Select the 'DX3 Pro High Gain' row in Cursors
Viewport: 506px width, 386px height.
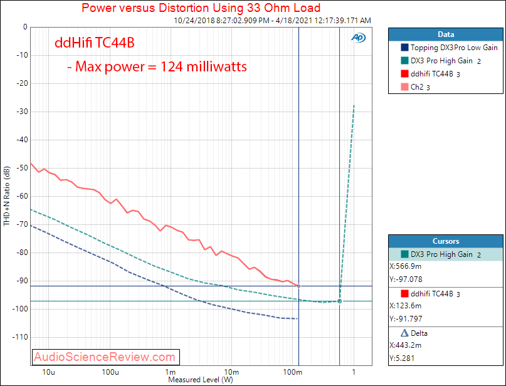pyautogui.click(x=446, y=254)
